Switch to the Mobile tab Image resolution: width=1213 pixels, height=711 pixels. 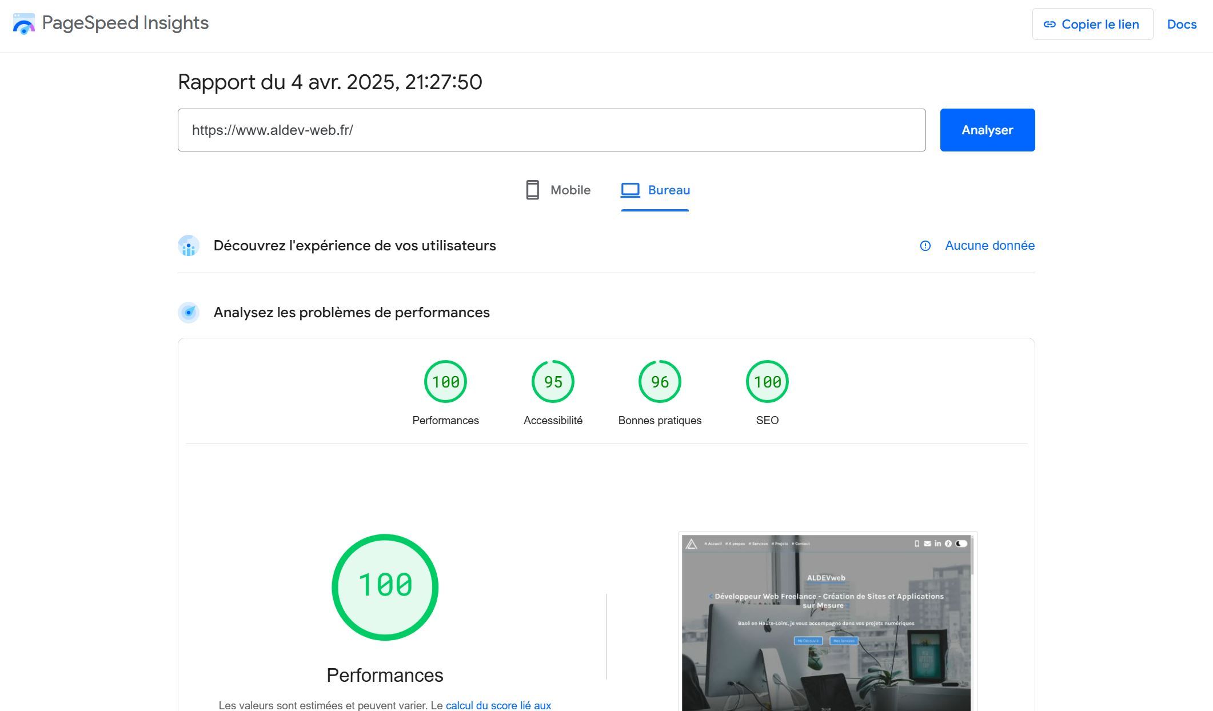coord(558,190)
